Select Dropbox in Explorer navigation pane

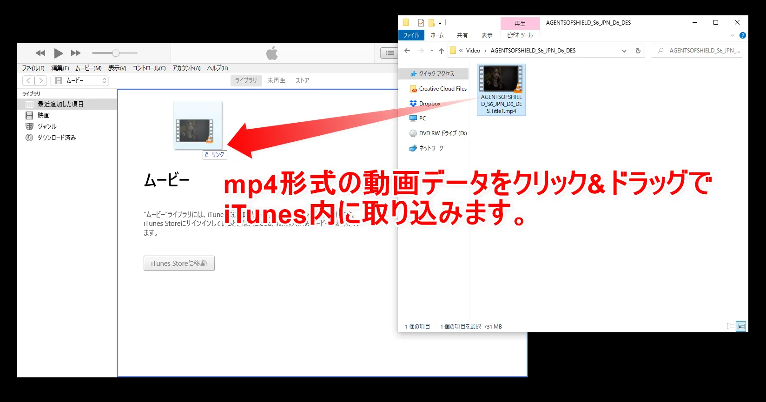point(425,104)
